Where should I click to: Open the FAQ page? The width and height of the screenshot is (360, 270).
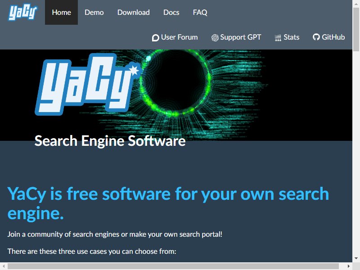[x=200, y=13]
